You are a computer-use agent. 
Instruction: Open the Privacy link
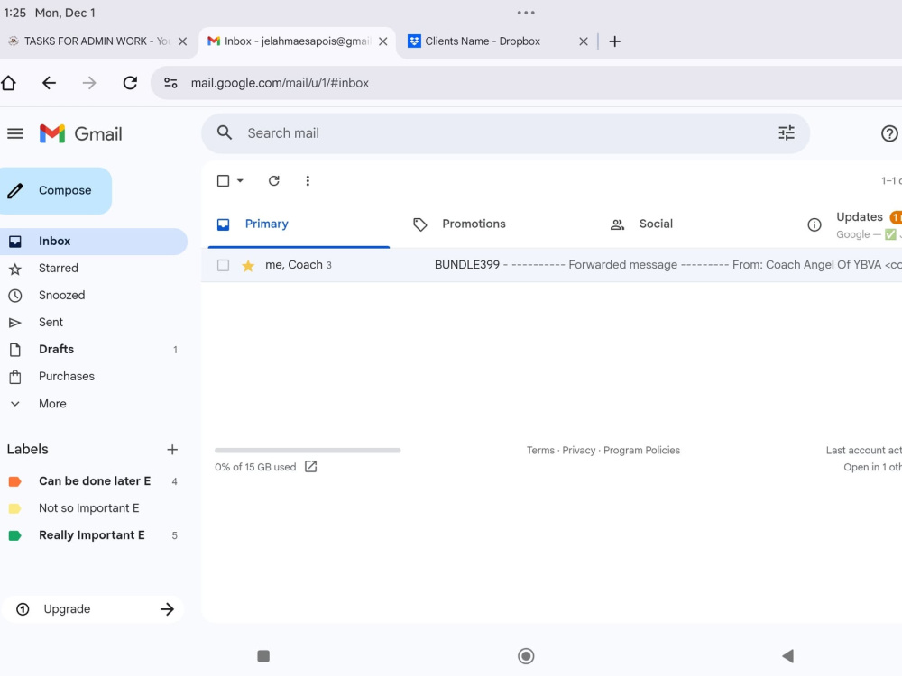(x=579, y=451)
